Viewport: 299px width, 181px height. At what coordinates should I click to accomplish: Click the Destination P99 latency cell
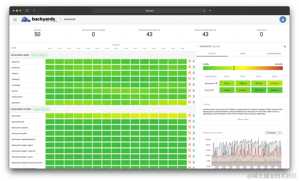tap(275, 83)
